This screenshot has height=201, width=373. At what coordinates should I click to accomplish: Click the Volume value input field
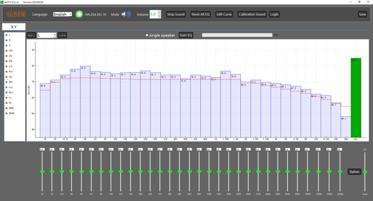[153, 15]
